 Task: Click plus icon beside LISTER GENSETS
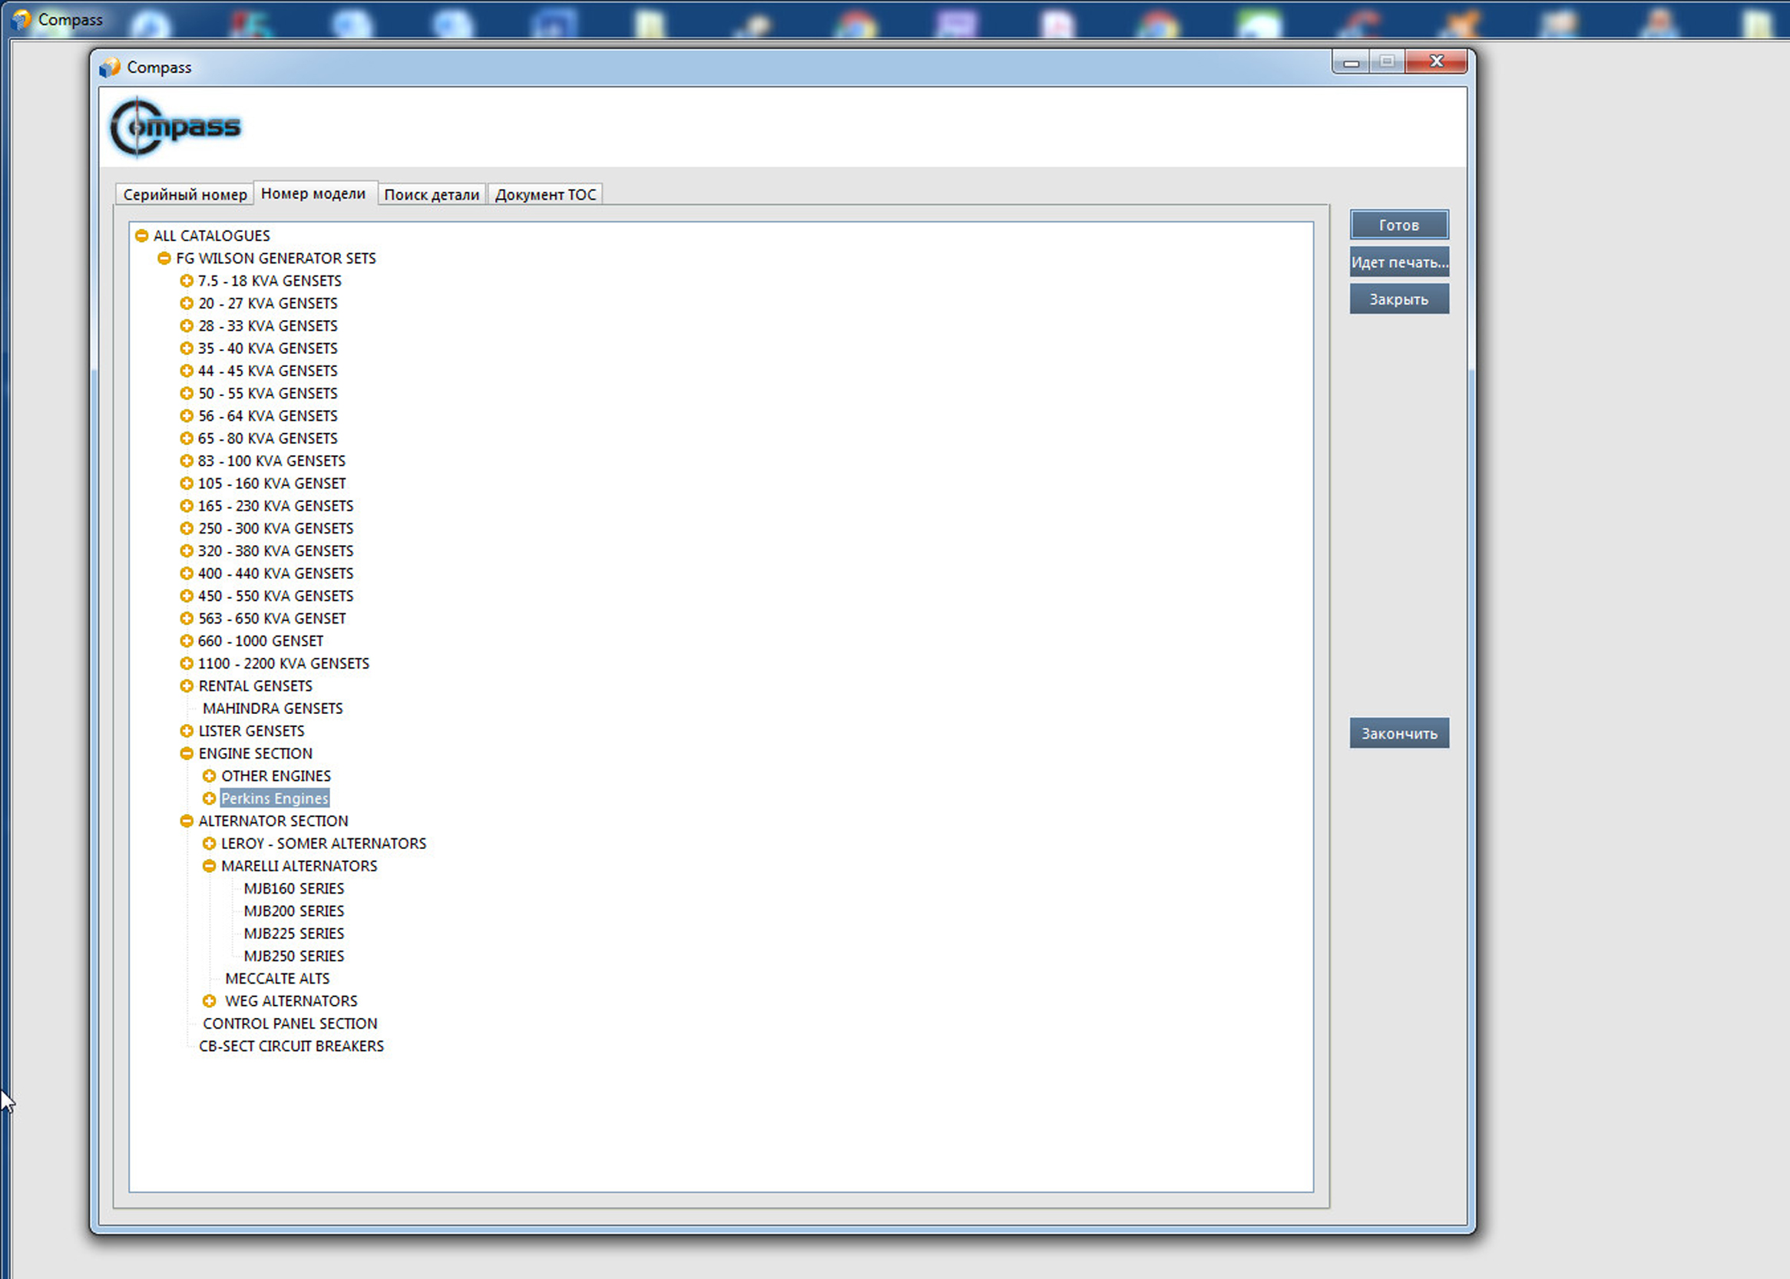coord(186,731)
